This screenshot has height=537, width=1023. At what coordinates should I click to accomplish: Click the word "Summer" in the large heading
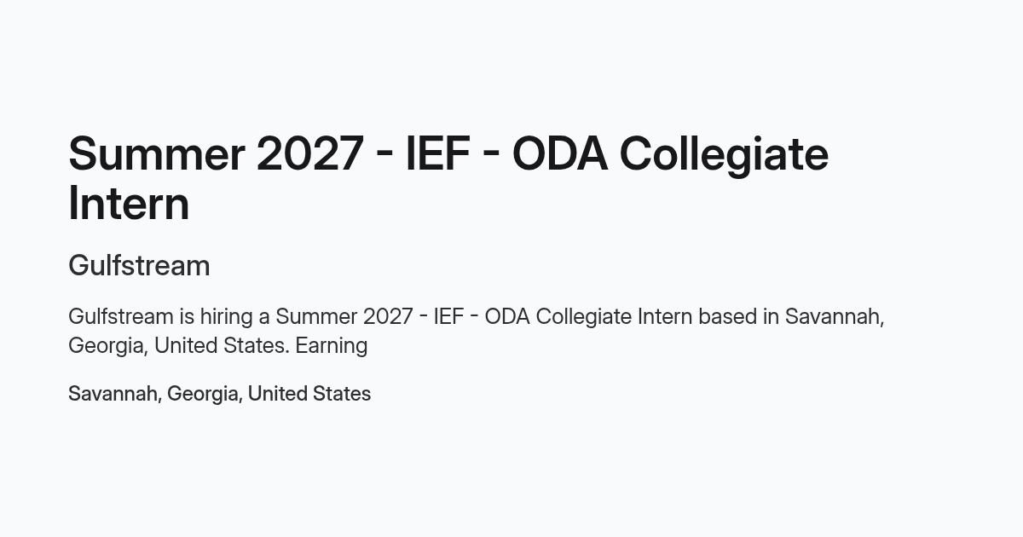pyautogui.click(x=156, y=154)
